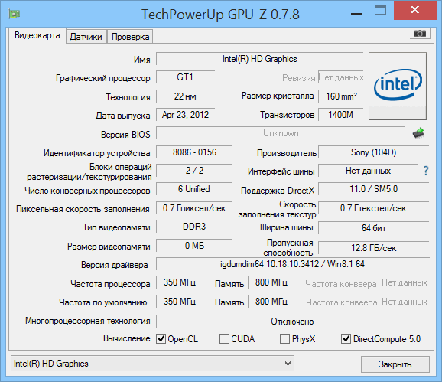Viewport: 442px width, 382px height.
Task: Close the window with the red X
Action: coord(414,10)
